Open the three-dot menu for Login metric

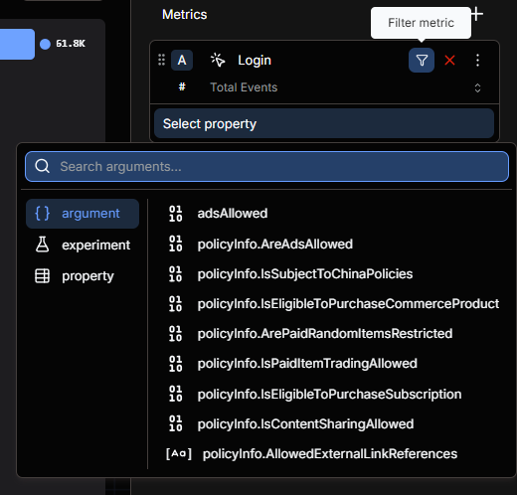coord(477,61)
